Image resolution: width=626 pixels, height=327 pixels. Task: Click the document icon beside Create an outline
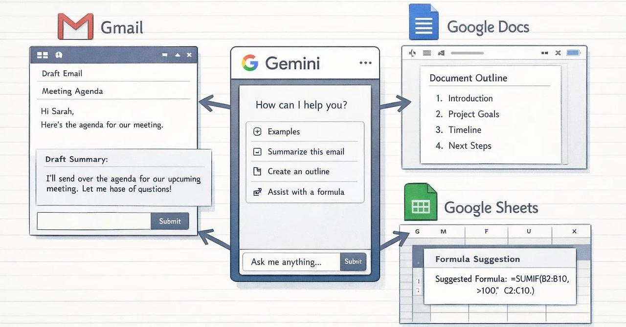coord(257,172)
